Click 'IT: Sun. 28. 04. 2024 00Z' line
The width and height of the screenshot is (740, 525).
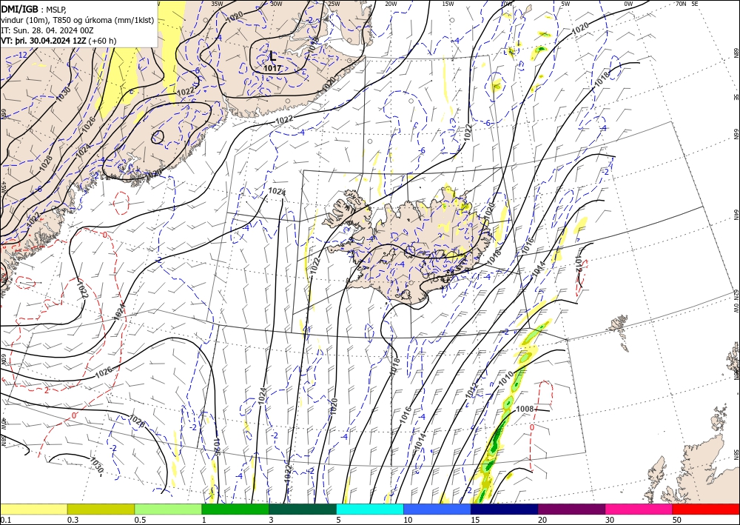click(x=47, y=30)
